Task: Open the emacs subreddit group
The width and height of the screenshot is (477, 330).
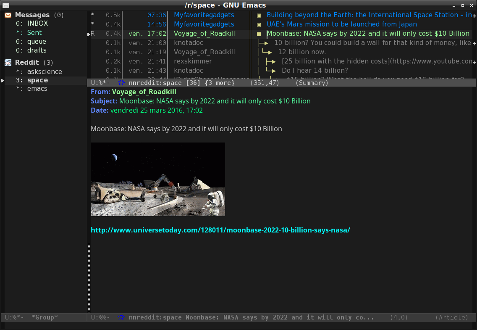Action: coord(37,89)
